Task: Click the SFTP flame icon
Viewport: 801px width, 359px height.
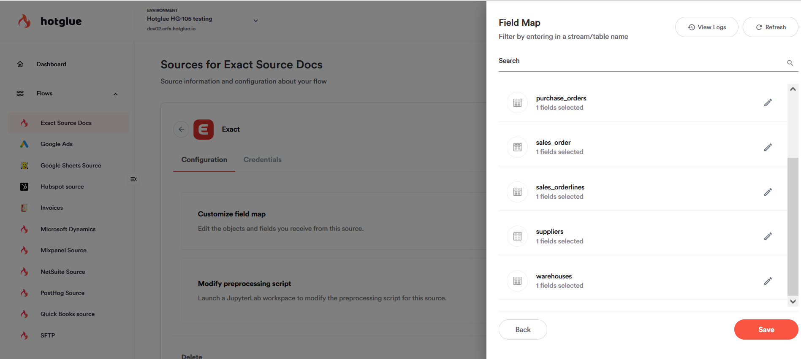Action: (24, 335)
